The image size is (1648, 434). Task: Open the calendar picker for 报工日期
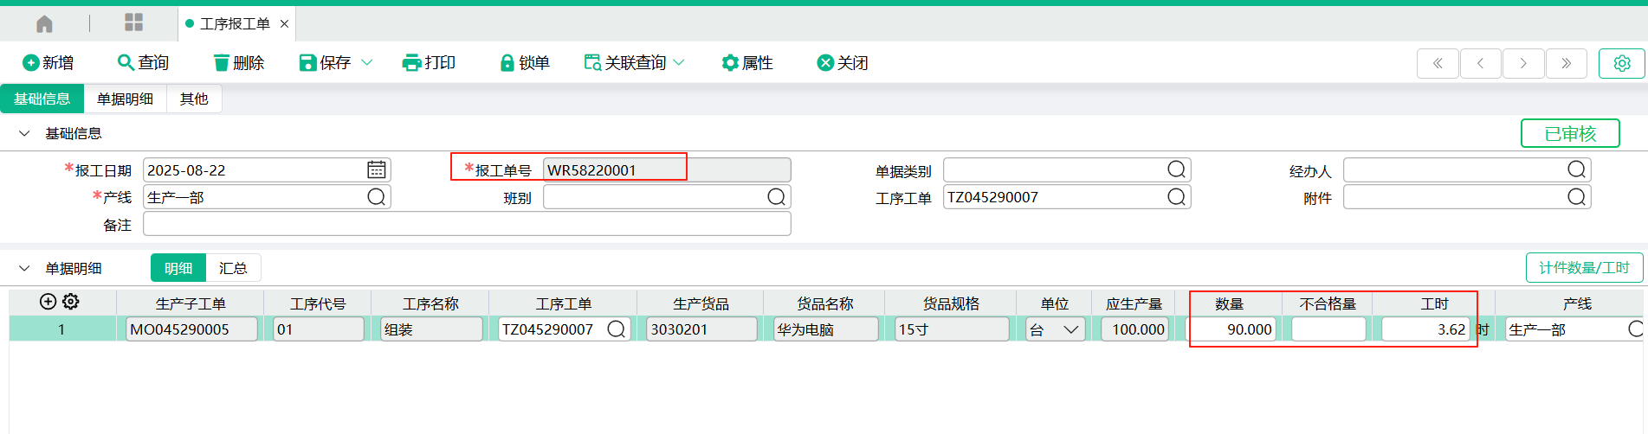point(376,169)
